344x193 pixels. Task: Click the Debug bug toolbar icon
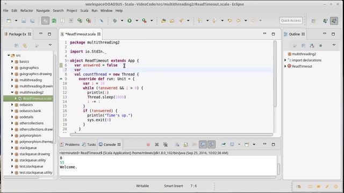point(114,20)
